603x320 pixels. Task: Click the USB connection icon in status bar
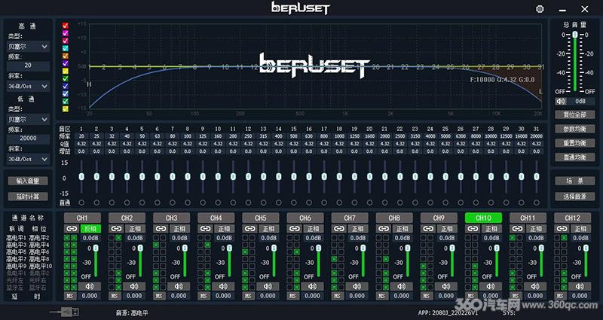pyautogui.click(x=65, y=312)
